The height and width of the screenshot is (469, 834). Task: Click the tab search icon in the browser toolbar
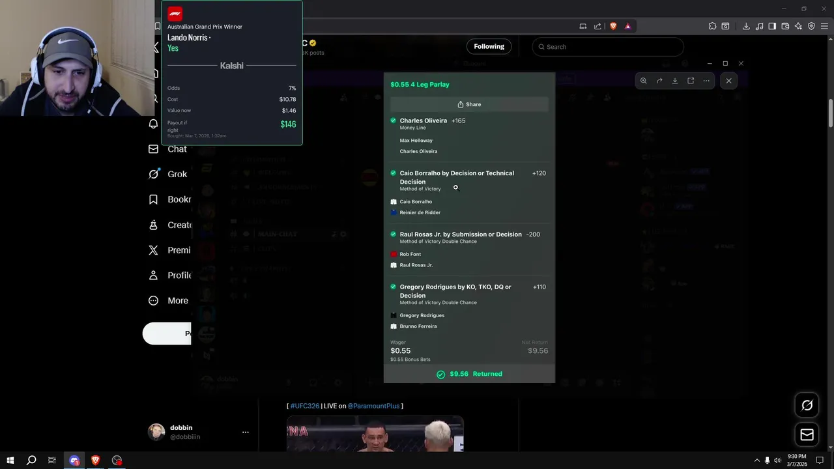coord(725,26)
